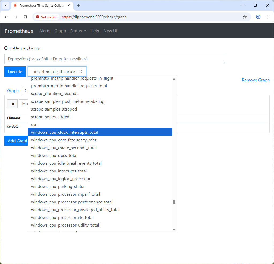Open the browser profile account icon
This screenshot has width=274, height=264.
[x=258, y=17]
